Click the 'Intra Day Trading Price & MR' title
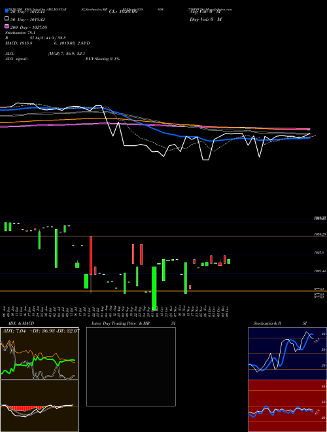327x432 pixels. (x=120, y=323)
